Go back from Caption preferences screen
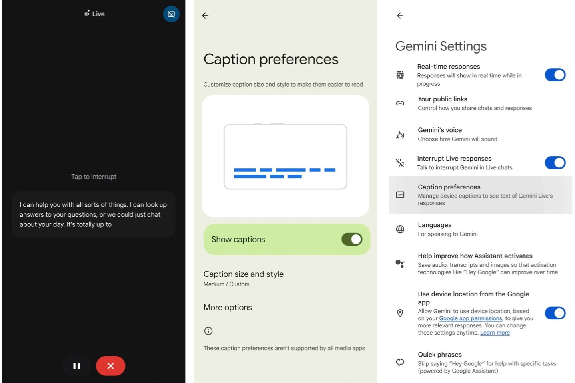Viewport: 575px width, 383px height. pos(205,16)
